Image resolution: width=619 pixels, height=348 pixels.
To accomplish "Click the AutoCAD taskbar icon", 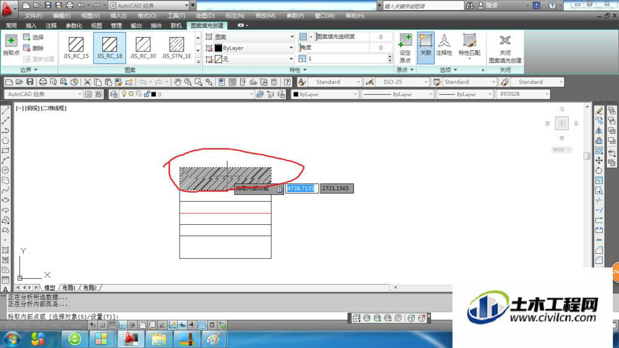I will [131, 339].
